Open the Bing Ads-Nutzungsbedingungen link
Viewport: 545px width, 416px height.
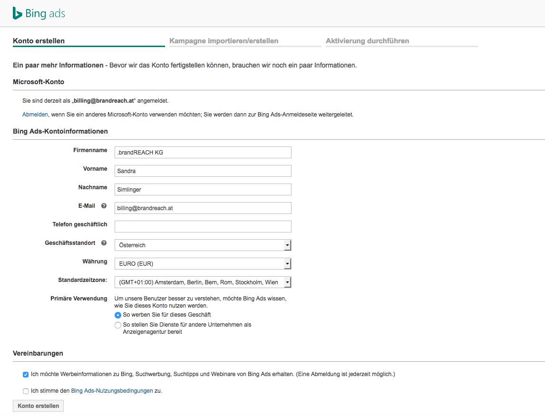[x=112, y=391]
